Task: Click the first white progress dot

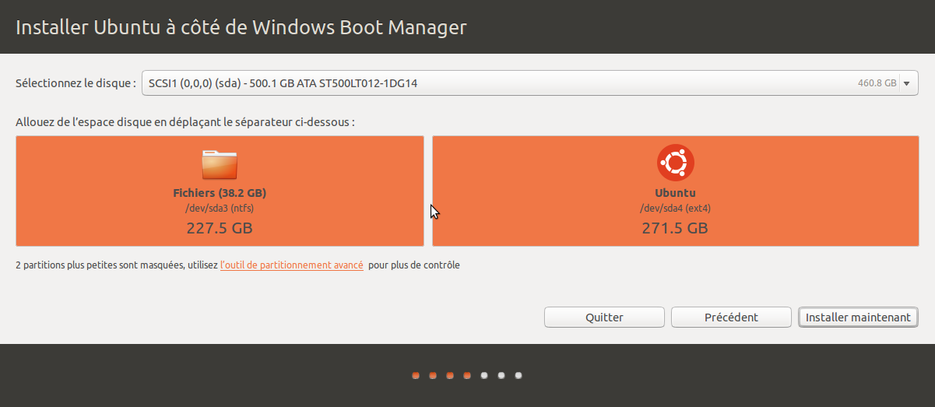Action: point(484,376)
